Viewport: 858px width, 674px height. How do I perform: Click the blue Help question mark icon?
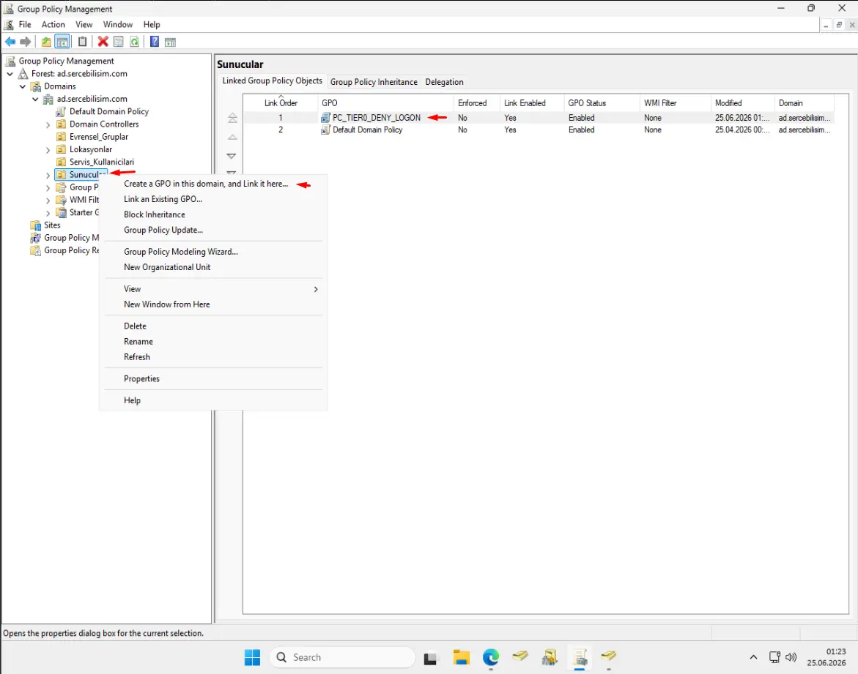click(155, 42)
